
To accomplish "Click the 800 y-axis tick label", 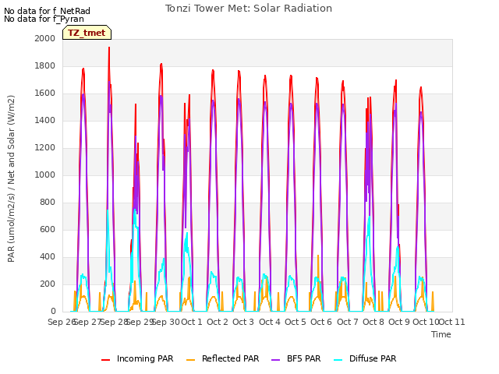I will tap(48, 203).
